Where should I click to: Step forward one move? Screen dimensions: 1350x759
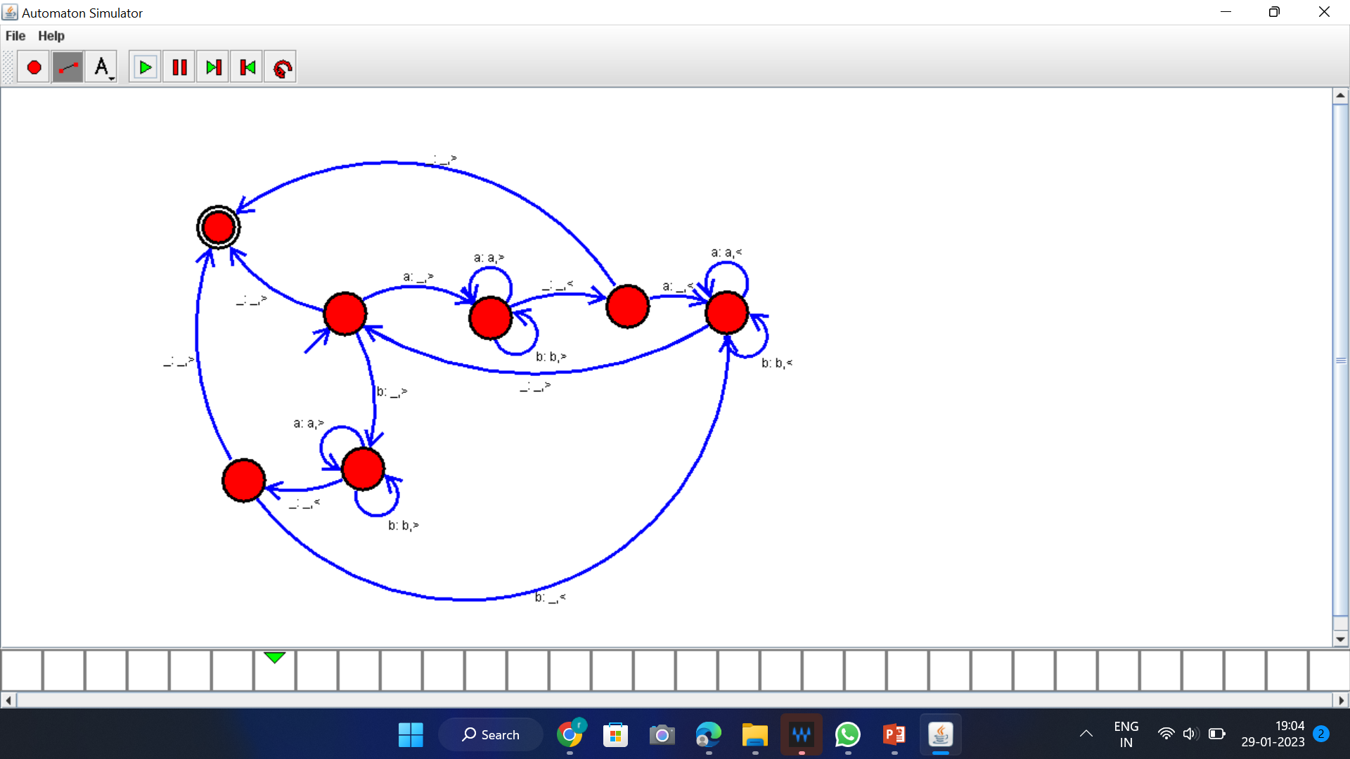click(x=213, y=67)
